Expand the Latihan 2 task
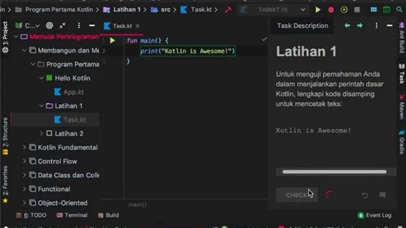The height and width of the screenshot is (228, 406). point(41,134)
